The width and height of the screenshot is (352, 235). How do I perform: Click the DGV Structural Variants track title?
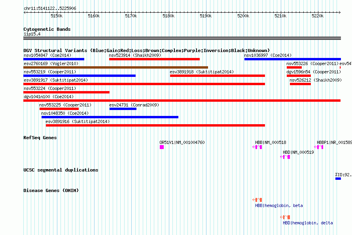146,50
